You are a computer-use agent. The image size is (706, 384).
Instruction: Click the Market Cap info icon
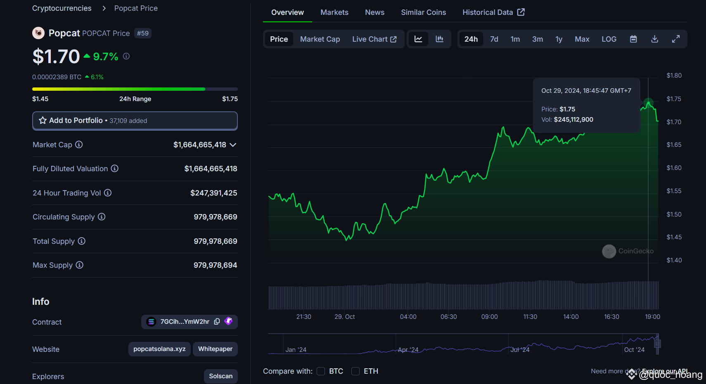[79, 145]
